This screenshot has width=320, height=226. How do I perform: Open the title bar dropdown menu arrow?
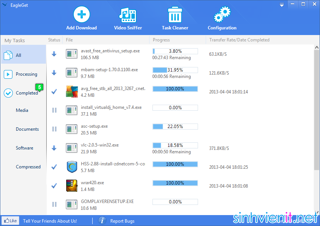click(x=282, y=5)
